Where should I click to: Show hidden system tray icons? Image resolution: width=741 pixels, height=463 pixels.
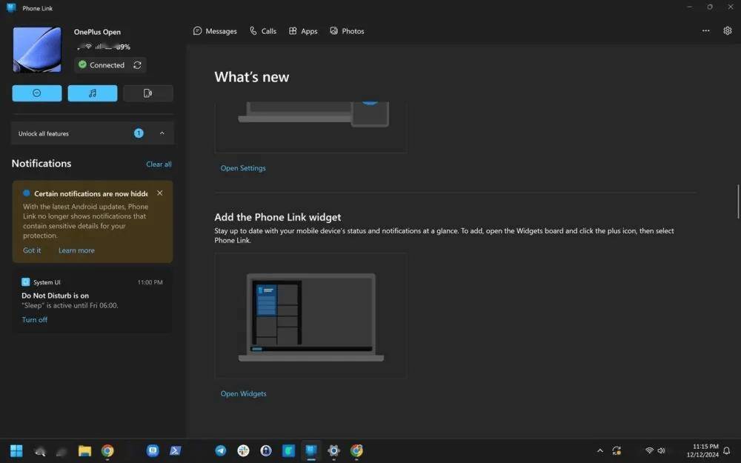(600, 450)
